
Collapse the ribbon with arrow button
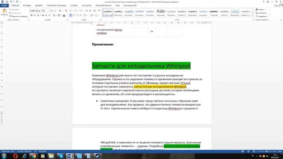click(281, 20)
